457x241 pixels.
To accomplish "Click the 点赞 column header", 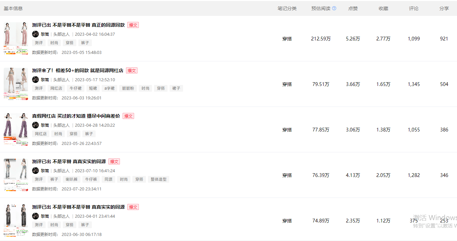I will coord(353,8).
